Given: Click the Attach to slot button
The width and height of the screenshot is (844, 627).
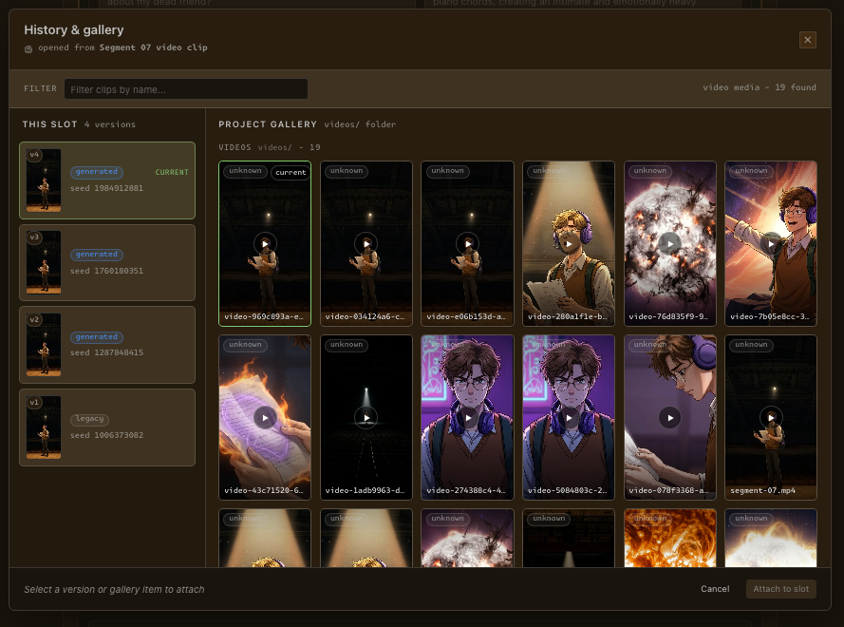Looking at the screenshot, I should click(x=781, y=589).
